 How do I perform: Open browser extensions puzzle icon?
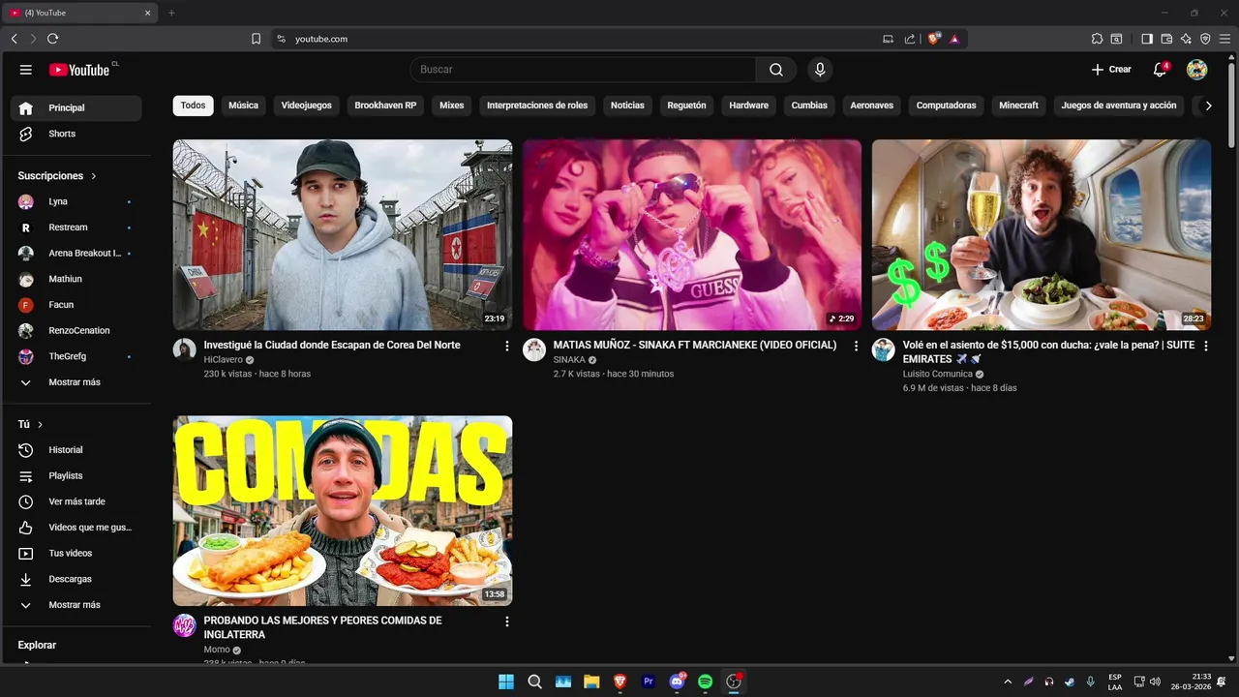[1097, 39]
